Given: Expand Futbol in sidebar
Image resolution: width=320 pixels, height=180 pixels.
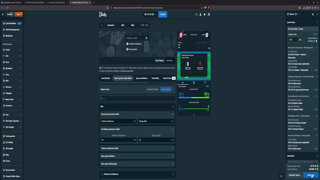Looking at the screenshot, I should click(x=12, y=50).
